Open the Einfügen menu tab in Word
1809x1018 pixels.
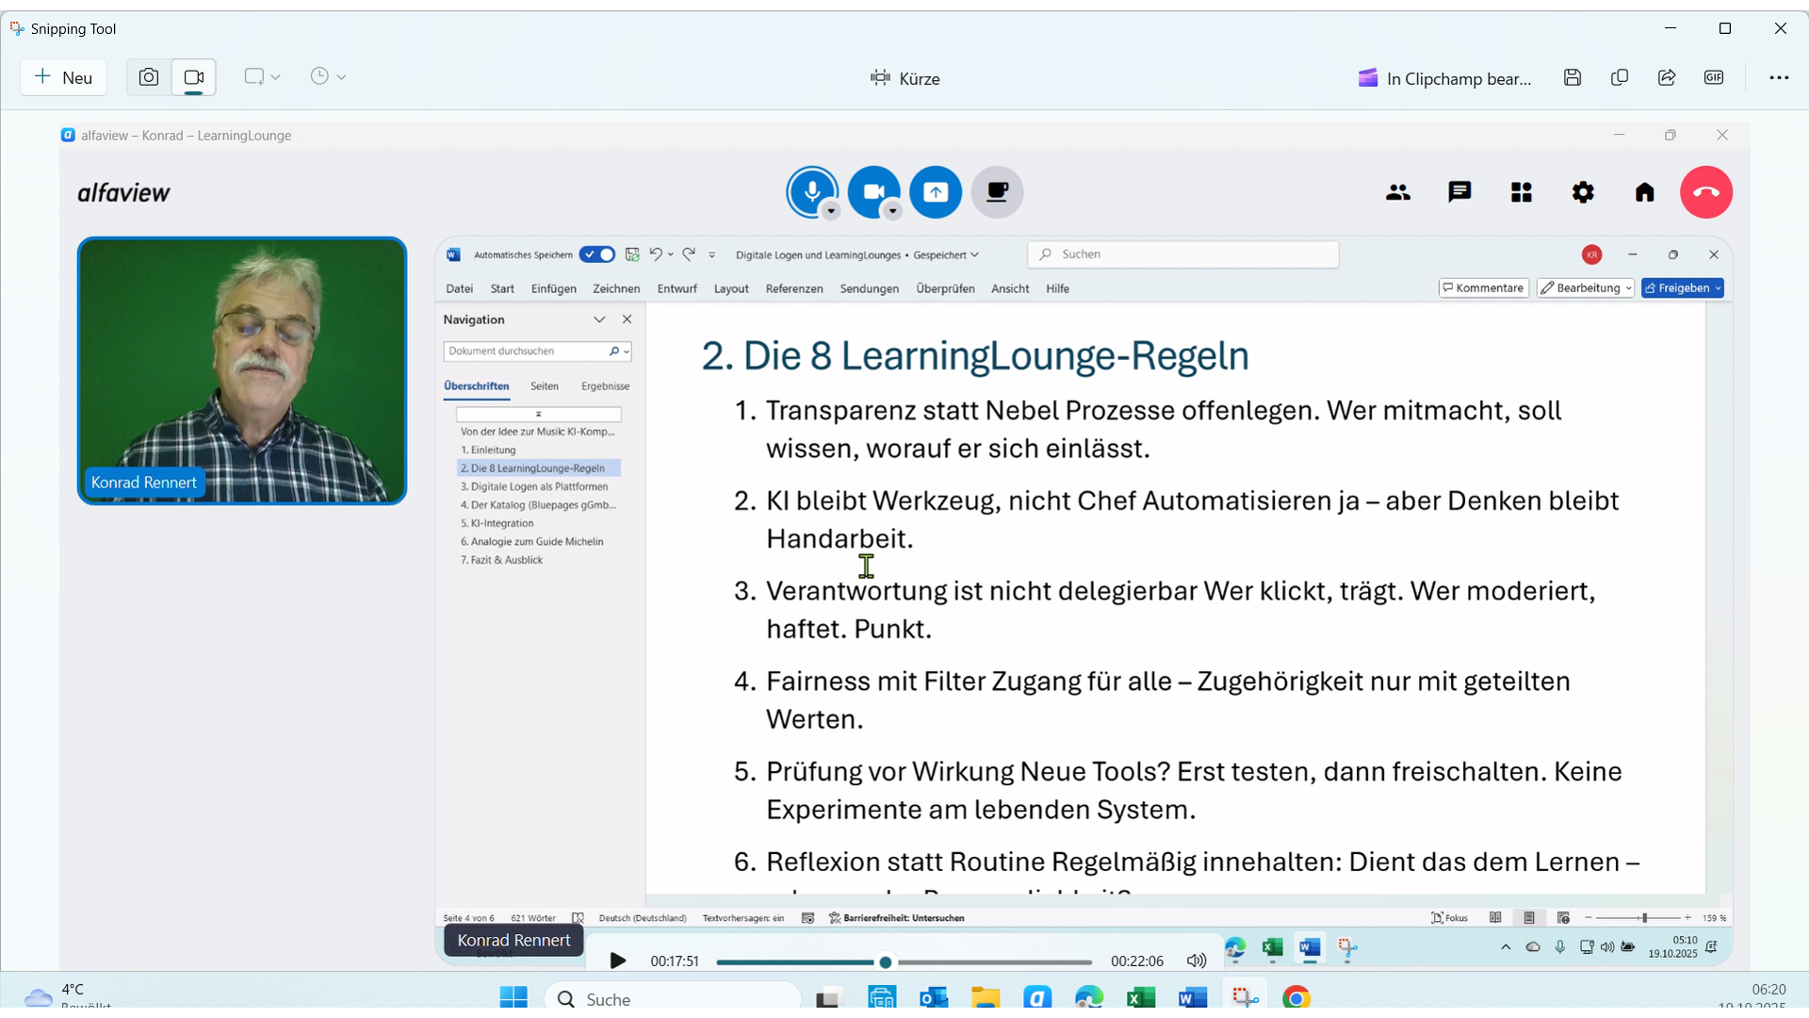tap(553, 288)
